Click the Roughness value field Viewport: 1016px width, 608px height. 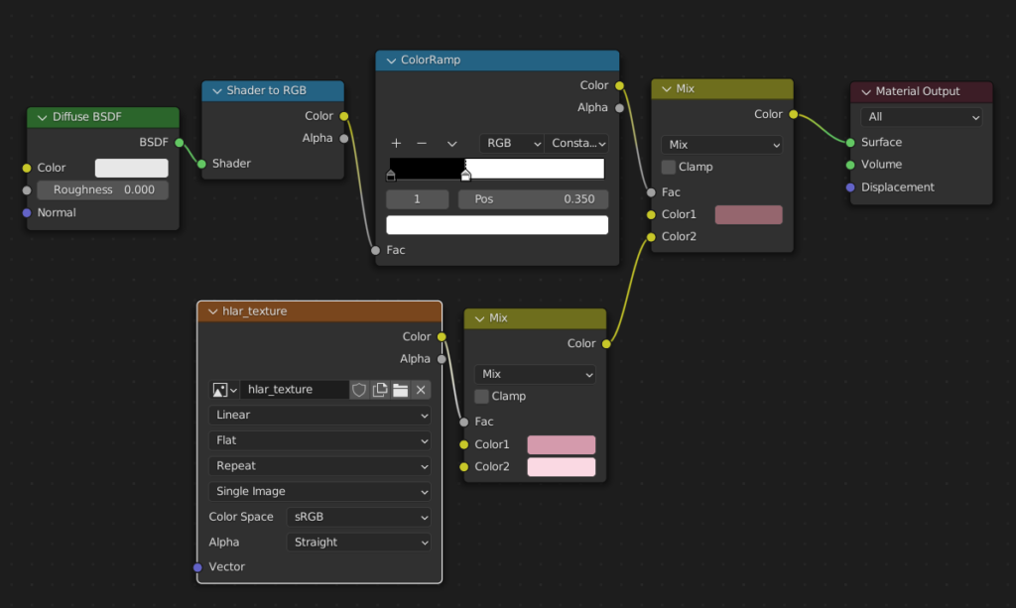(x=102, y=190)
